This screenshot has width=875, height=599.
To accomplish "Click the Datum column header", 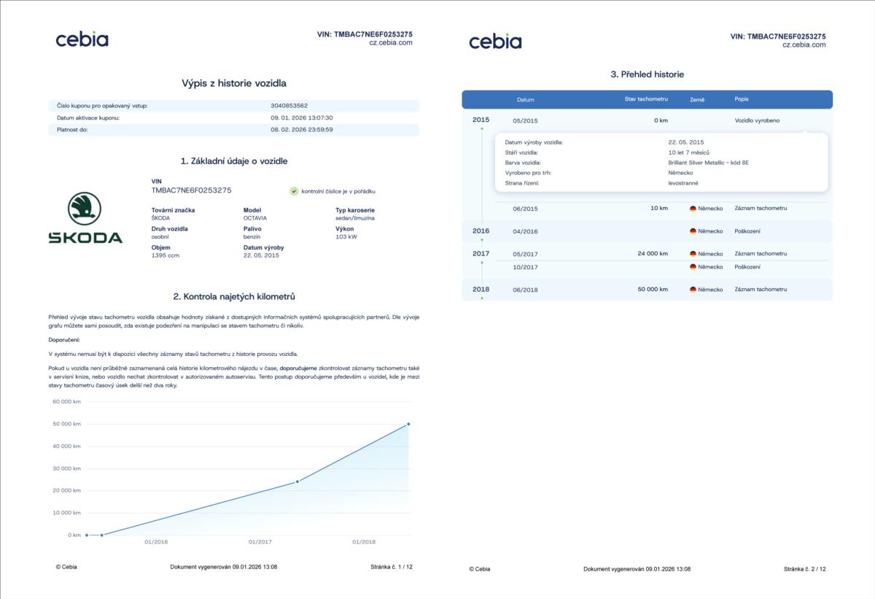I will pyautogui.click(x=525, y=99).
